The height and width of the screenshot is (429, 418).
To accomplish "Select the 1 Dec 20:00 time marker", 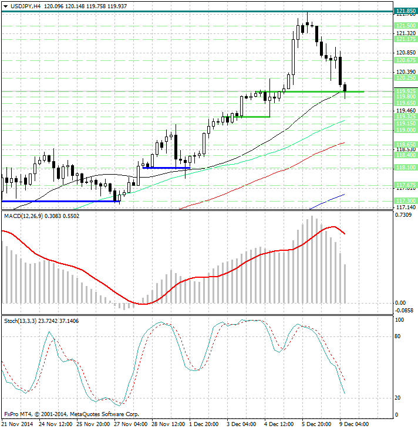I will coord(204,424).
